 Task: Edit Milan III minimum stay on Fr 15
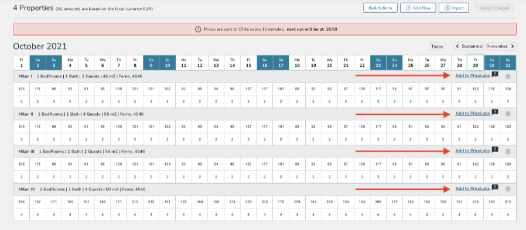point(248,177)
